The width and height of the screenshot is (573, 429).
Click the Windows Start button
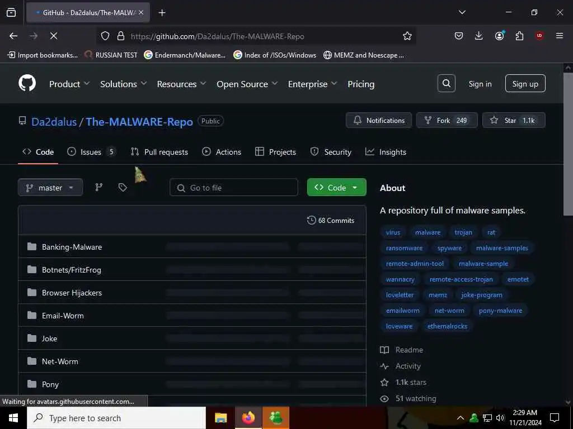coord(13,418)
